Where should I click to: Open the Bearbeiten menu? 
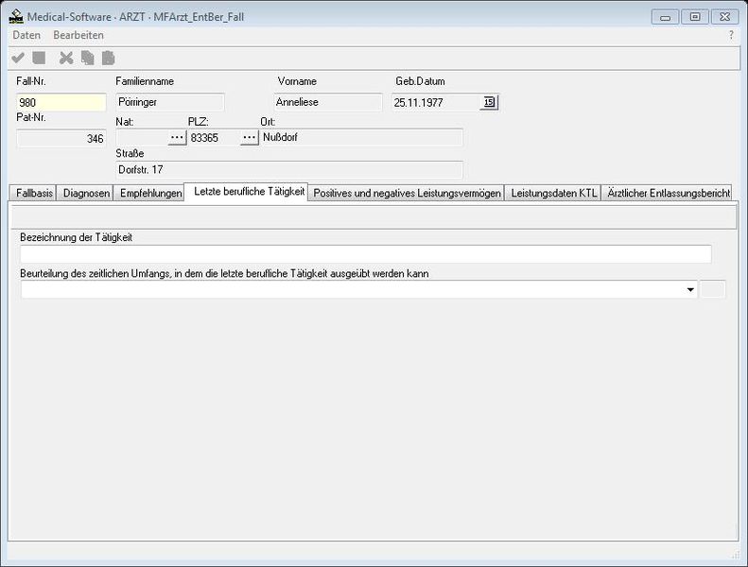pos(78,35)
